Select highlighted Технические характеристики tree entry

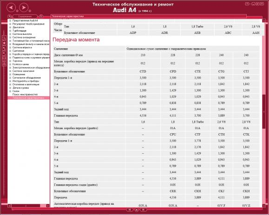[28, 98]
